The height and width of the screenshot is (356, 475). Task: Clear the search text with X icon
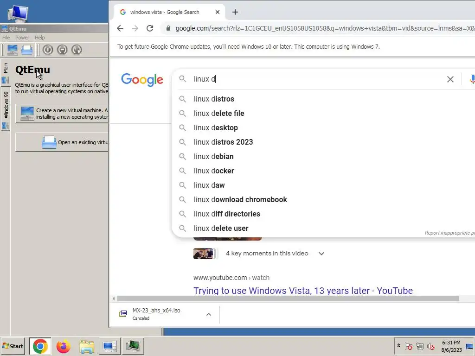pos(450,79)
